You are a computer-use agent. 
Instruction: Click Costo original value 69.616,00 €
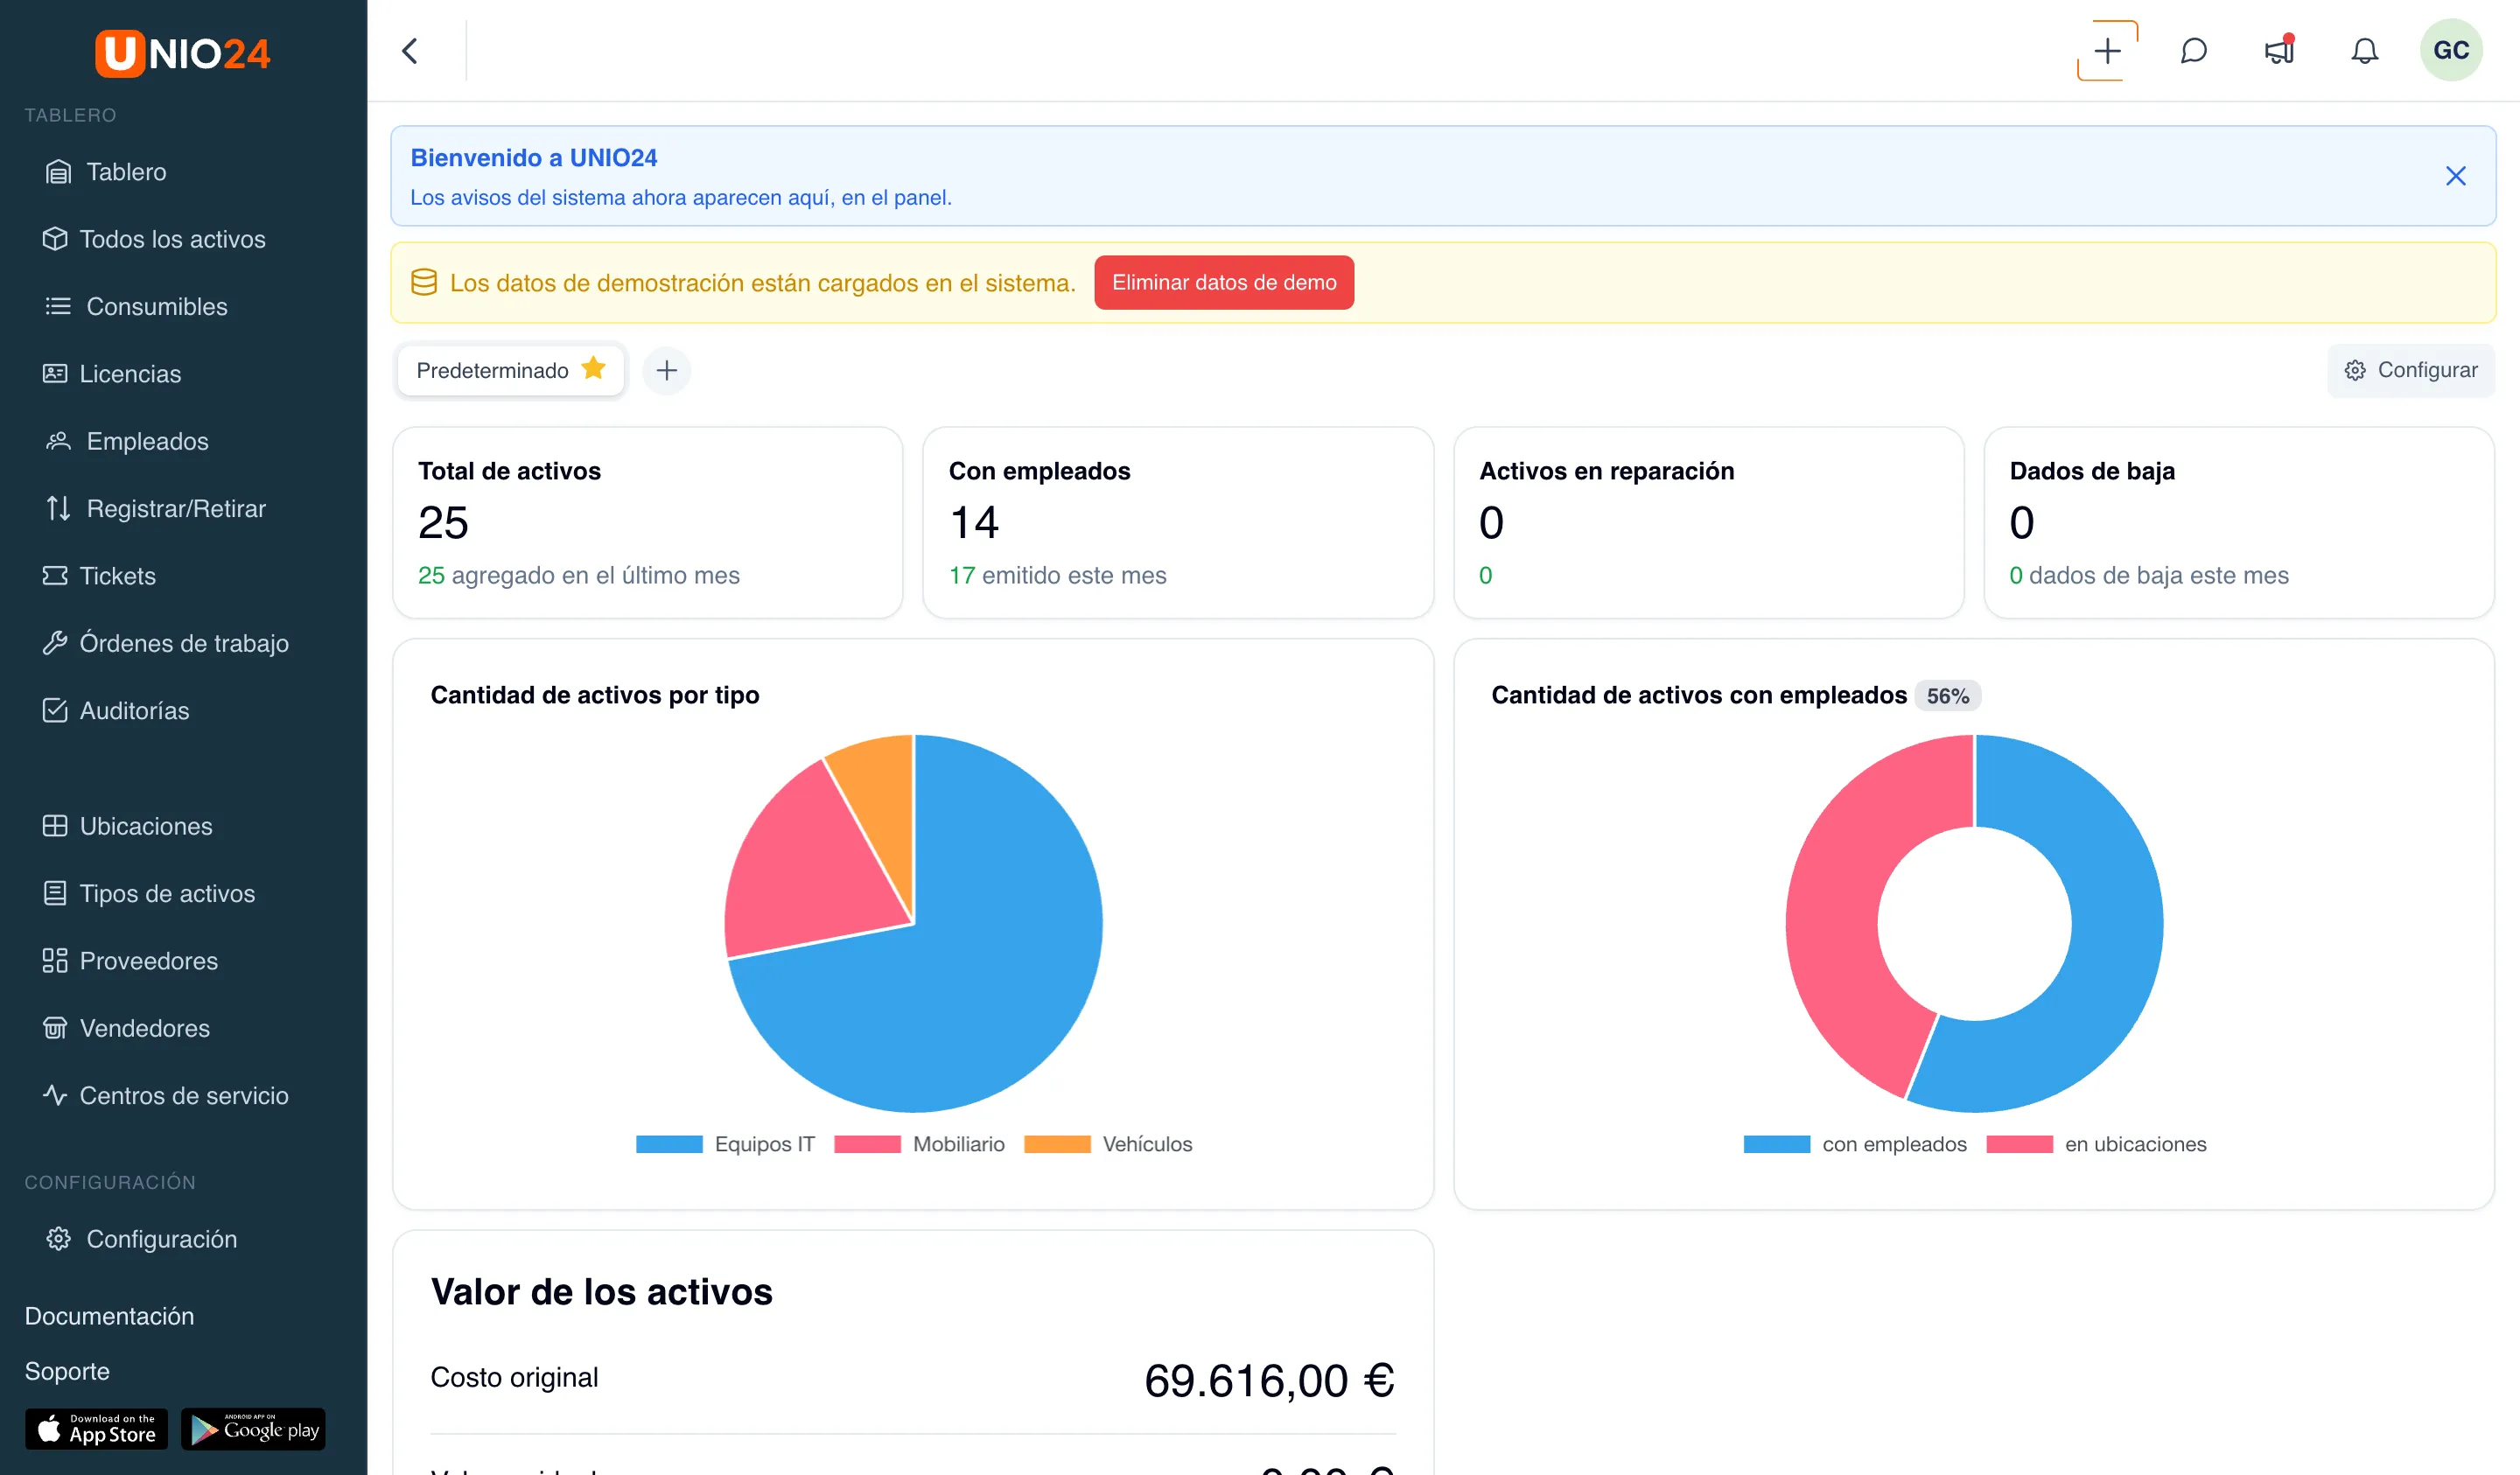1269,1381
